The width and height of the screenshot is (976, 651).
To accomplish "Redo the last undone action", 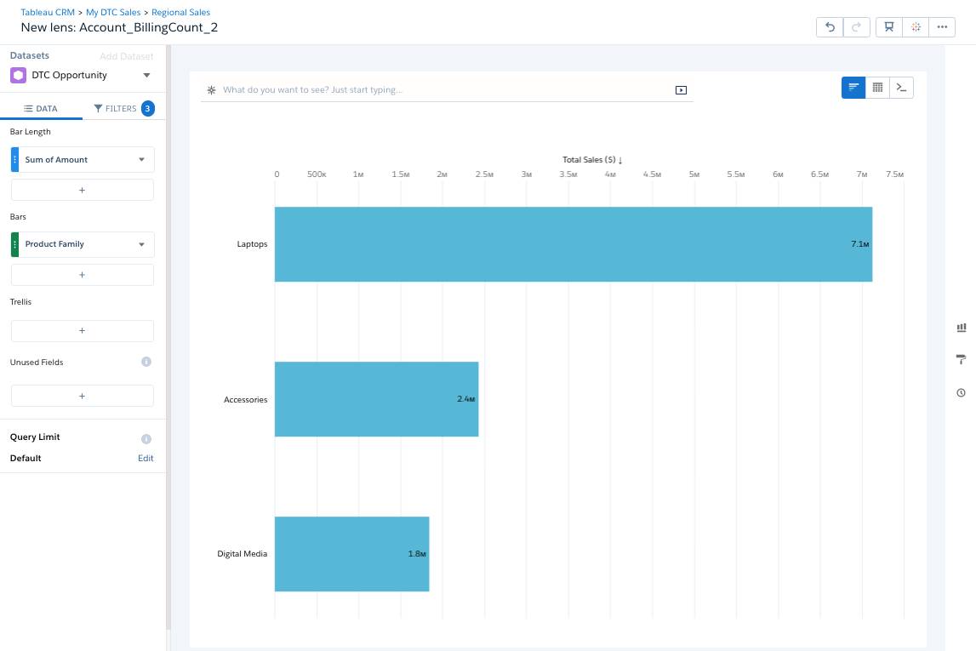I will point(856,26).
